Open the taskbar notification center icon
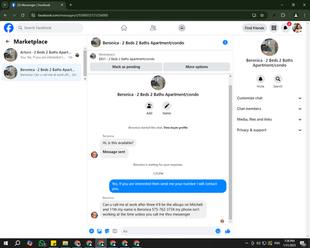Screen dimensions: 310x248 pos(303,243)
